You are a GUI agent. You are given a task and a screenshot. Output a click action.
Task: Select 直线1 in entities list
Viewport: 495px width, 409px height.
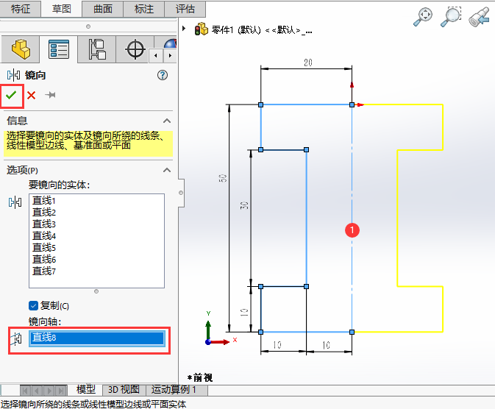[44, 200]
